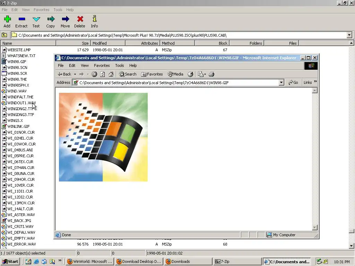The image size is (355, 266).
Task: Open the 7-Zip File menu
Action: point(5,10)
